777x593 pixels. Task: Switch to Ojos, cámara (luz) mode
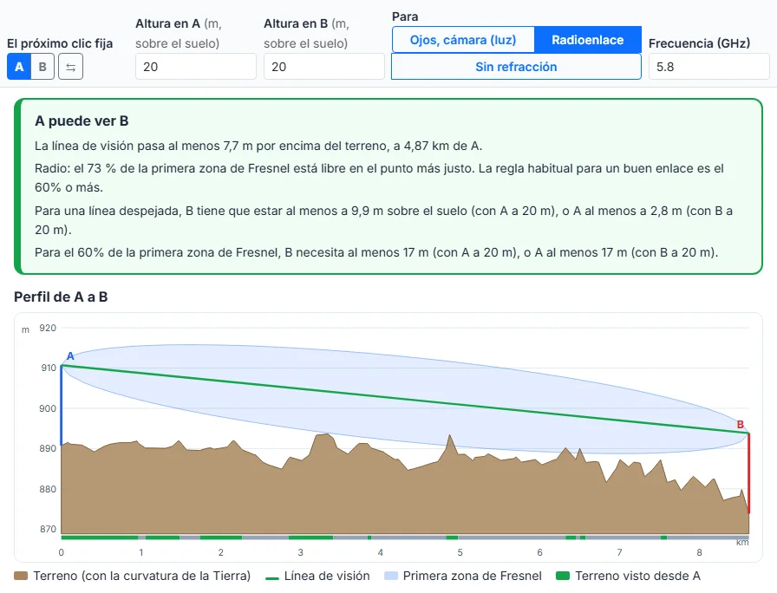[x=463, y=40]
